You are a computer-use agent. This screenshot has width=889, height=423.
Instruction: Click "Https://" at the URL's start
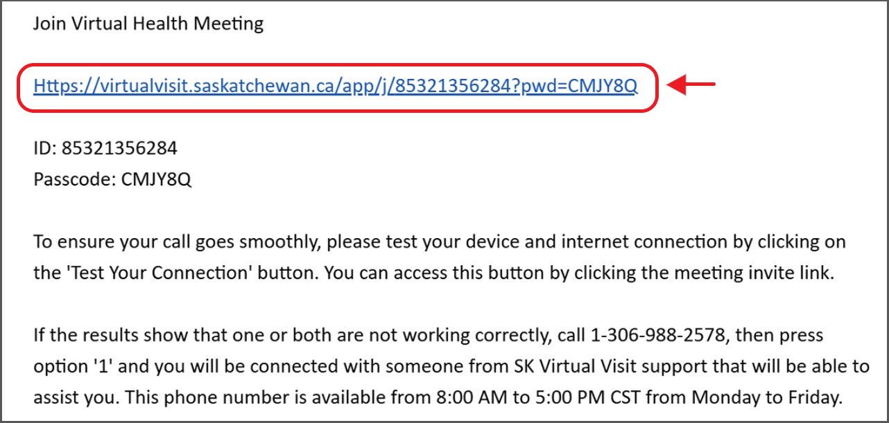point(59,86)
